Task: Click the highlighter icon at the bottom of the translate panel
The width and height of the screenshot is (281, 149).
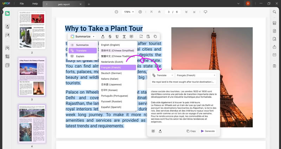Action: (160, 131)
